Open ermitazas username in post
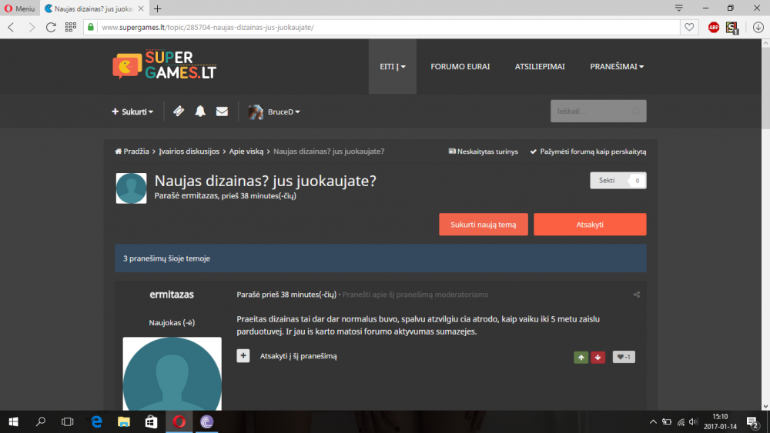770x433 pixels. 172,295
